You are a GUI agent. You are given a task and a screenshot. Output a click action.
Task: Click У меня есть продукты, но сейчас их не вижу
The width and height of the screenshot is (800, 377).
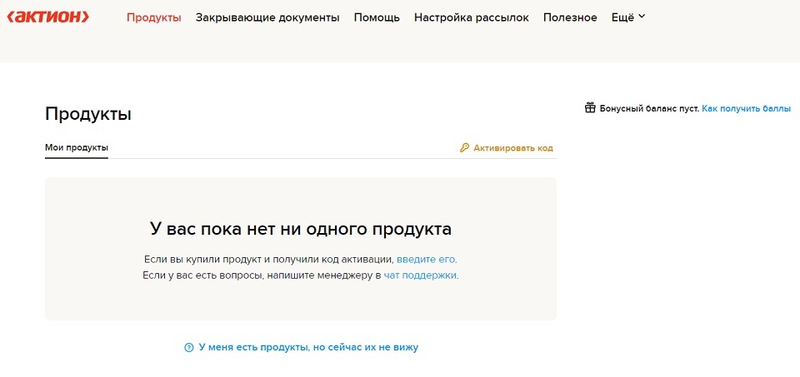click(307, 347)
